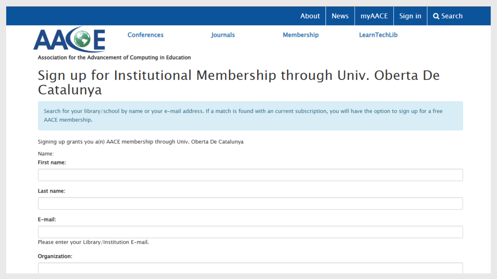Screen dimensions: 497x279
Task: Open the Journals section
Action: (223, 35)
